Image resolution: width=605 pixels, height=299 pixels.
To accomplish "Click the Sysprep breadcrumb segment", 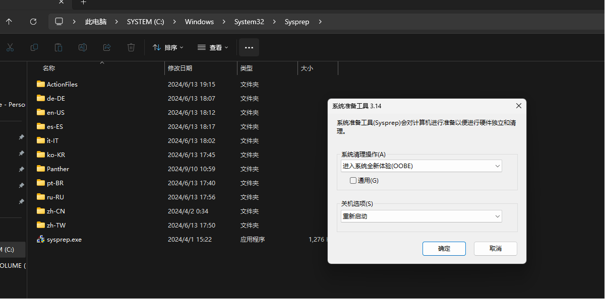I will [x=297, y=22].
